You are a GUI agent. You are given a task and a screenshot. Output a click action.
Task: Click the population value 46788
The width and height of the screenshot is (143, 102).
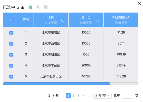click(x=86, y=76)
